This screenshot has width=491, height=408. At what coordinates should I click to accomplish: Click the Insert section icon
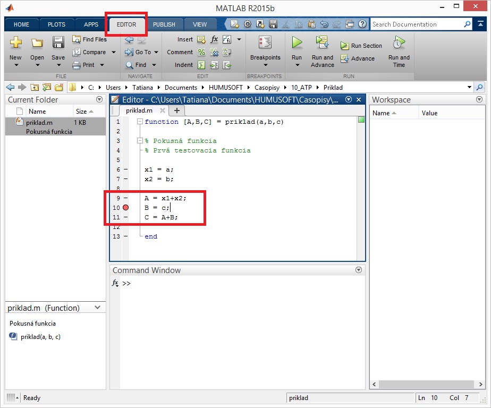(x=201, y=39)
